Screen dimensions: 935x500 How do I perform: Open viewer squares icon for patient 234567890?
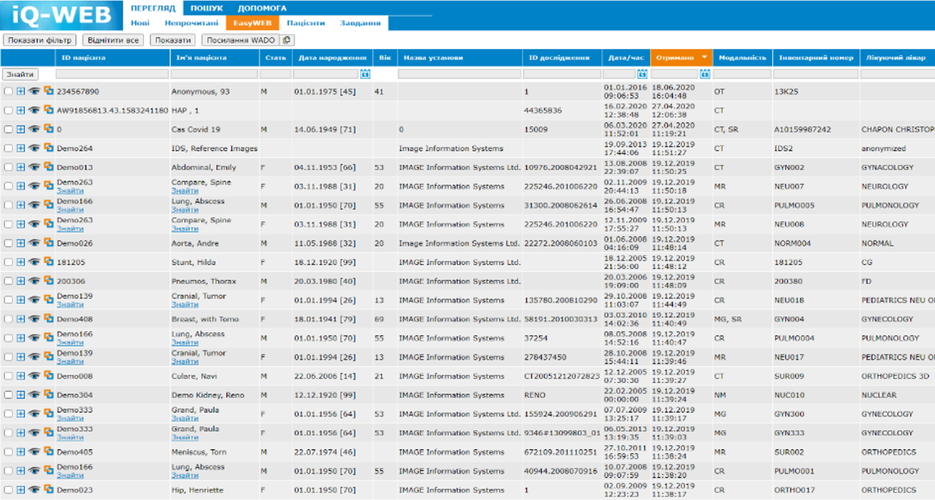pos(49,91)
